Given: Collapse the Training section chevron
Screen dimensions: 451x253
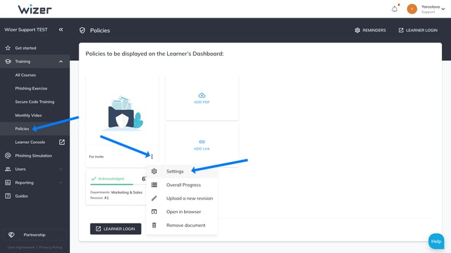Looking at the screenshot, I should tap(61, 61).
